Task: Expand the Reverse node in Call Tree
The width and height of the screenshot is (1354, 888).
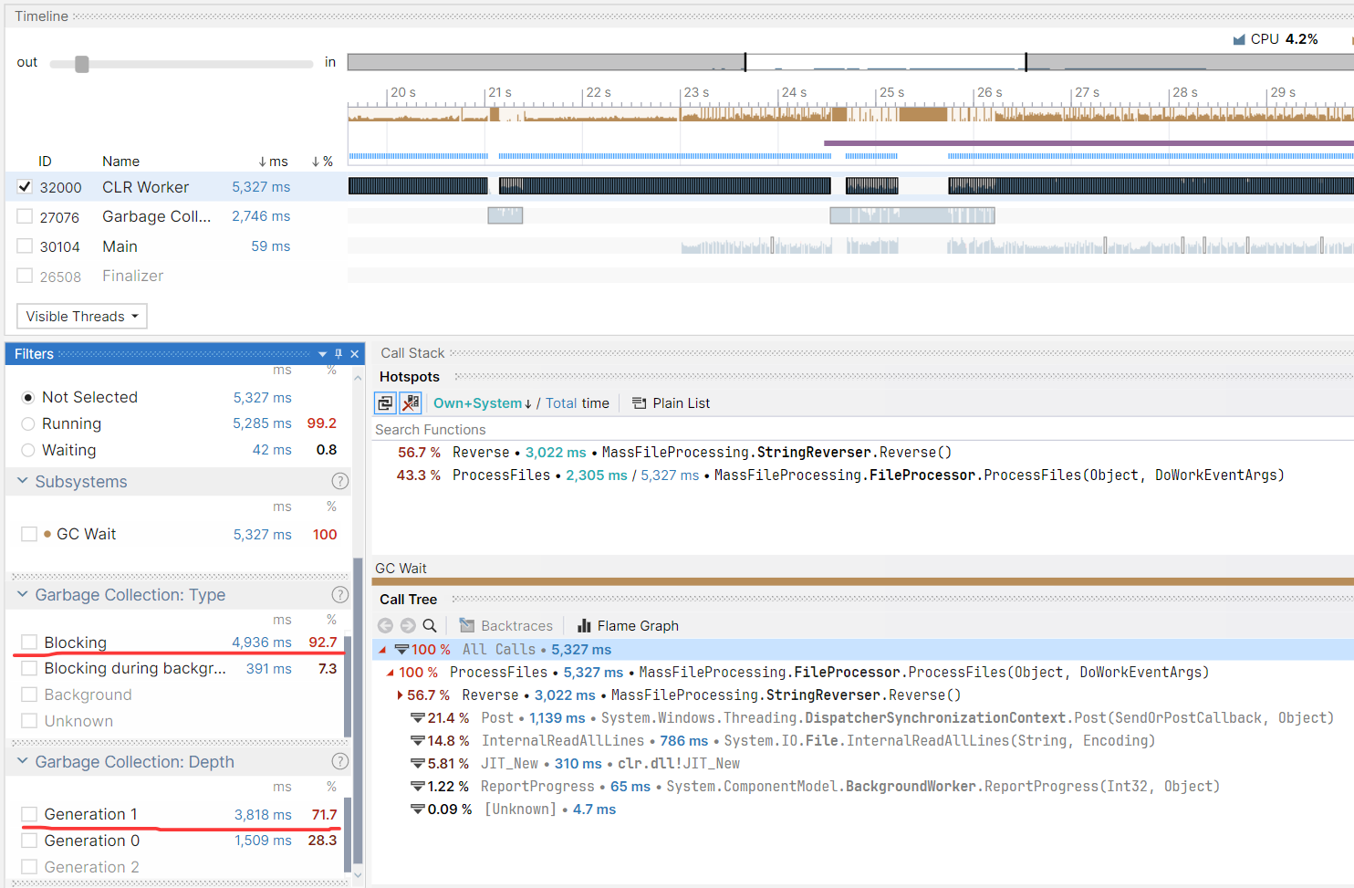Action: tap(400, 695)
